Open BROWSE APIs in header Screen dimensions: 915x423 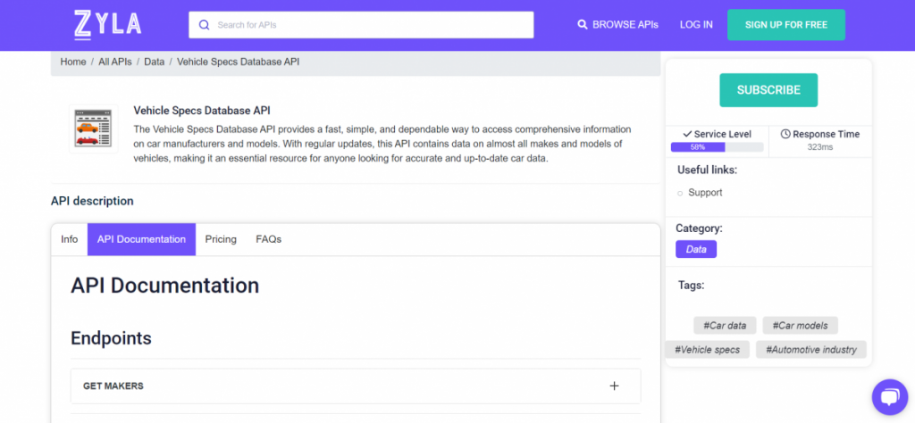[617, 25]
